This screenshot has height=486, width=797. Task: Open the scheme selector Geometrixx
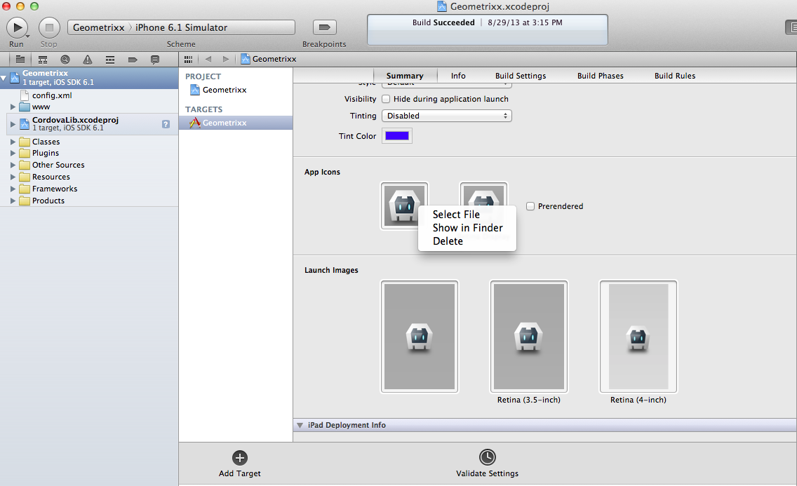(x=99, y=27)
